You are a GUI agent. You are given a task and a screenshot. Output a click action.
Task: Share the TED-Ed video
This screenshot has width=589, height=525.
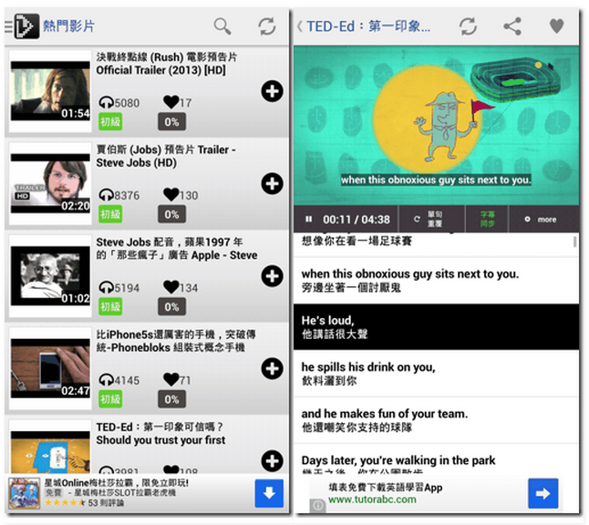click(x=512, y=26)
